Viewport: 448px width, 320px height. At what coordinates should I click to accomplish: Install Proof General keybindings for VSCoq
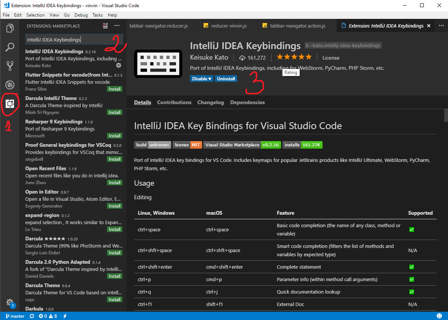(x=114, y=159)
